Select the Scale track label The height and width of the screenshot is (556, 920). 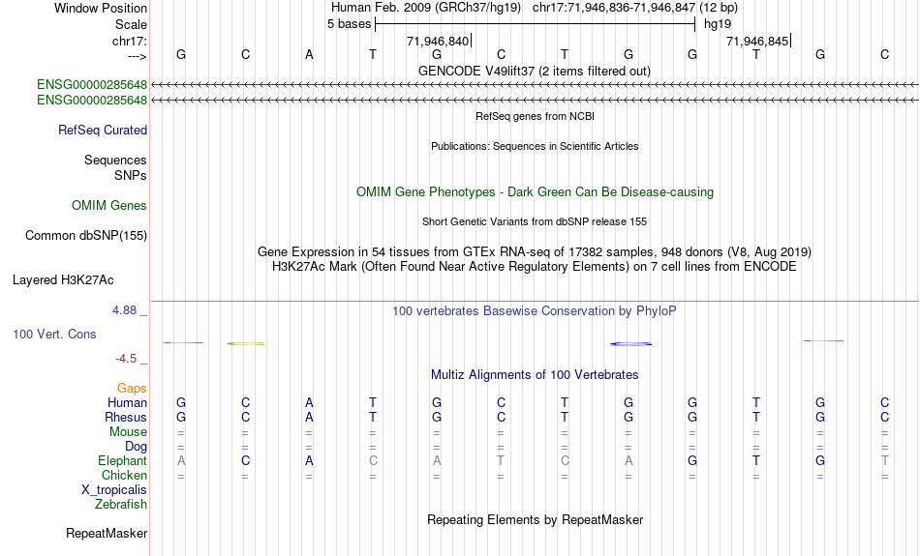click(131, 24)
